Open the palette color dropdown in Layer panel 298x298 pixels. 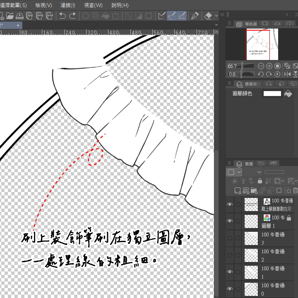234,172
